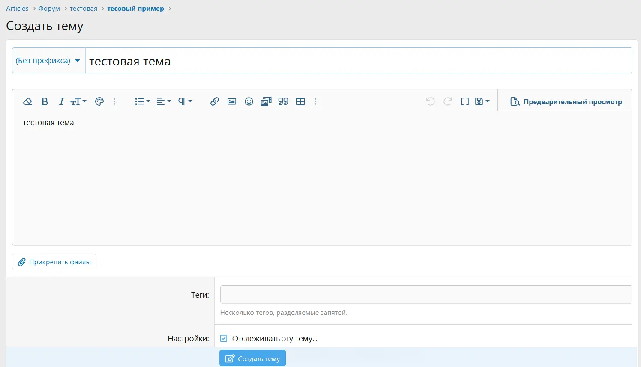Open the text alignment dropdown
This screenshot has height=367, width=641.
tap(164, 101)
